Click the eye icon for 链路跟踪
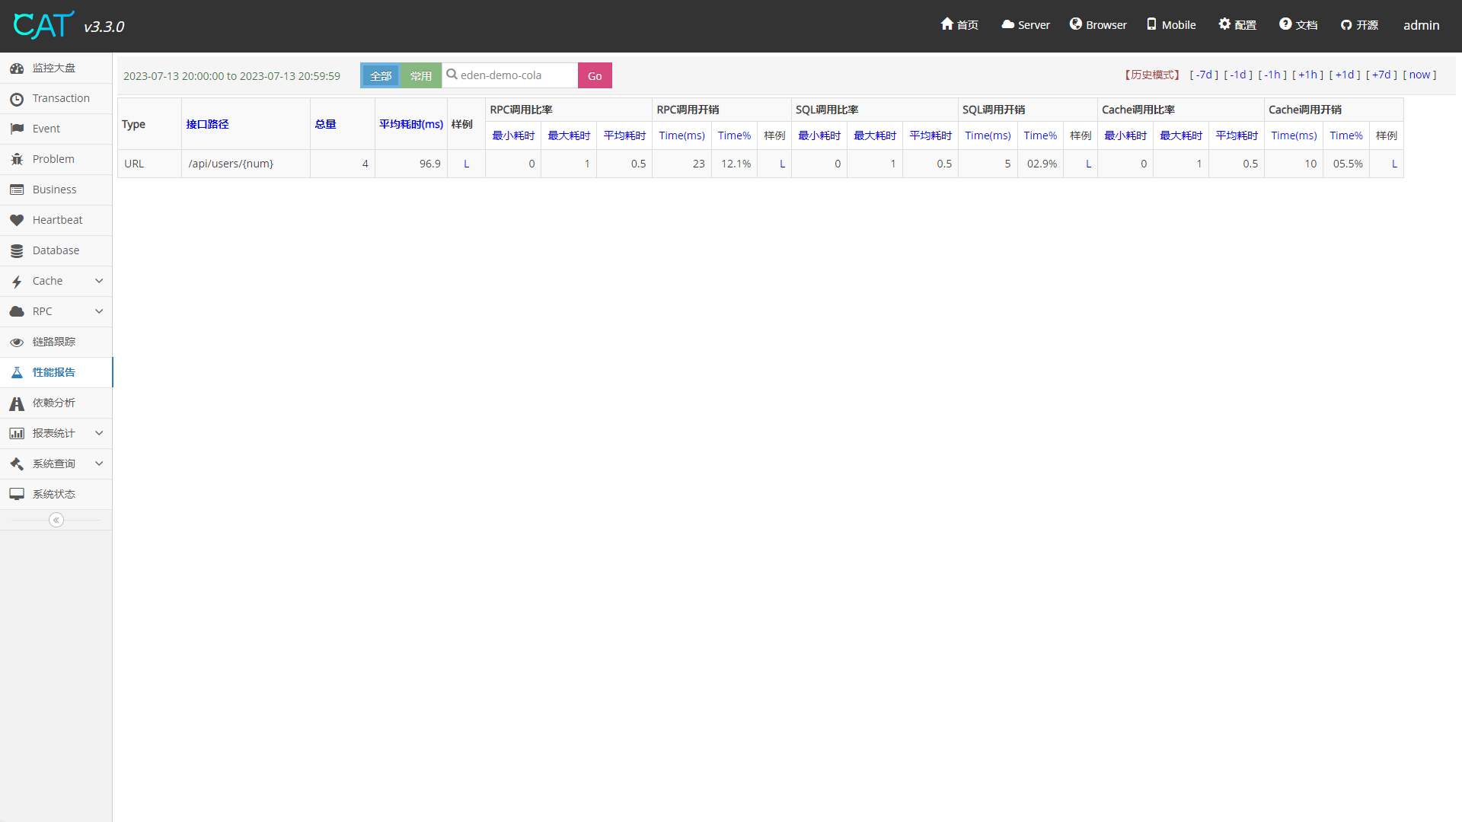Image resolution: width=1462 pixels, height=822 pixels. pyautogui.click(x=17, y=342)
